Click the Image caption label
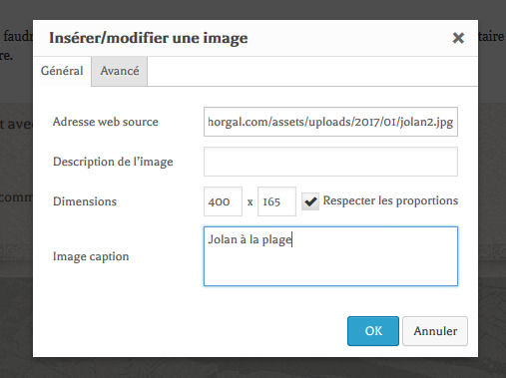Viewport: 506px width, 378px height. 91,256
